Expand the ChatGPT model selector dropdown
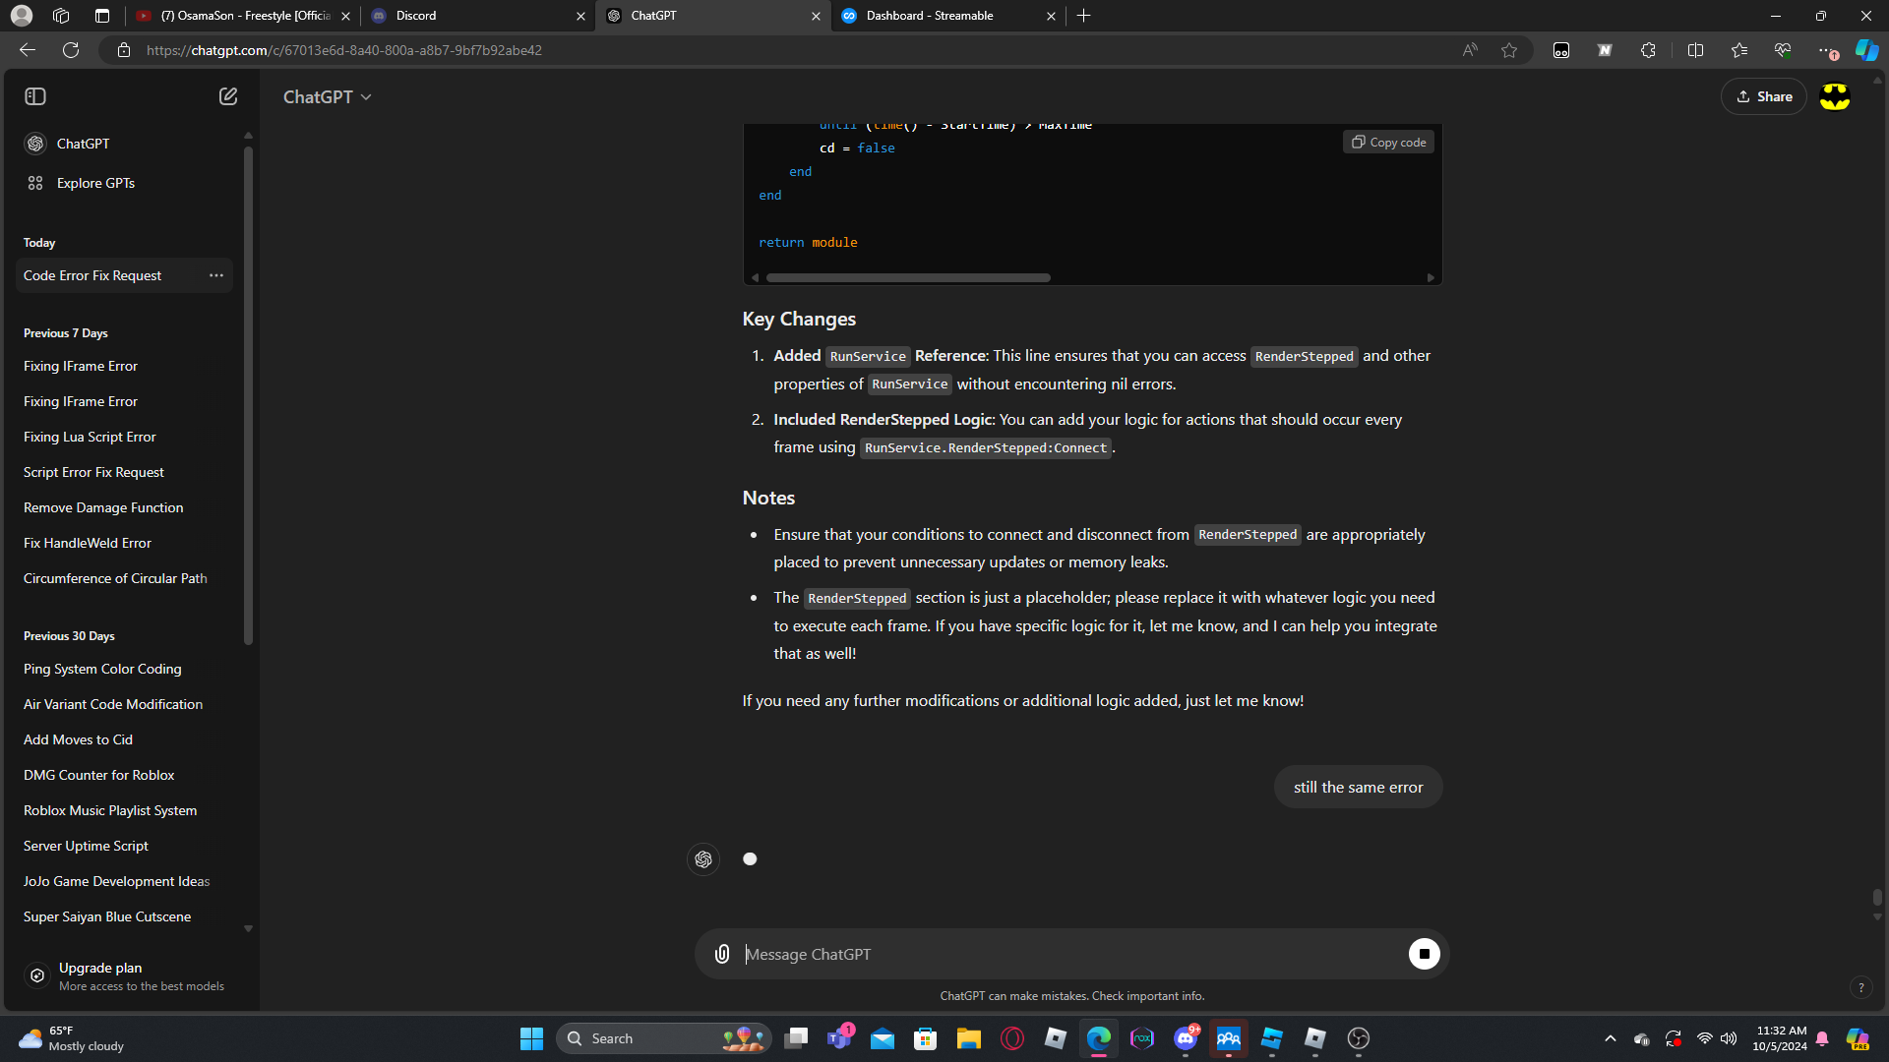 click(x=328, y=96)
